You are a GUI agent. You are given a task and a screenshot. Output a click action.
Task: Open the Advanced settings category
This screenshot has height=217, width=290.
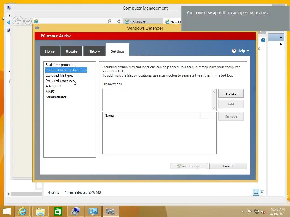pos(53,86)
